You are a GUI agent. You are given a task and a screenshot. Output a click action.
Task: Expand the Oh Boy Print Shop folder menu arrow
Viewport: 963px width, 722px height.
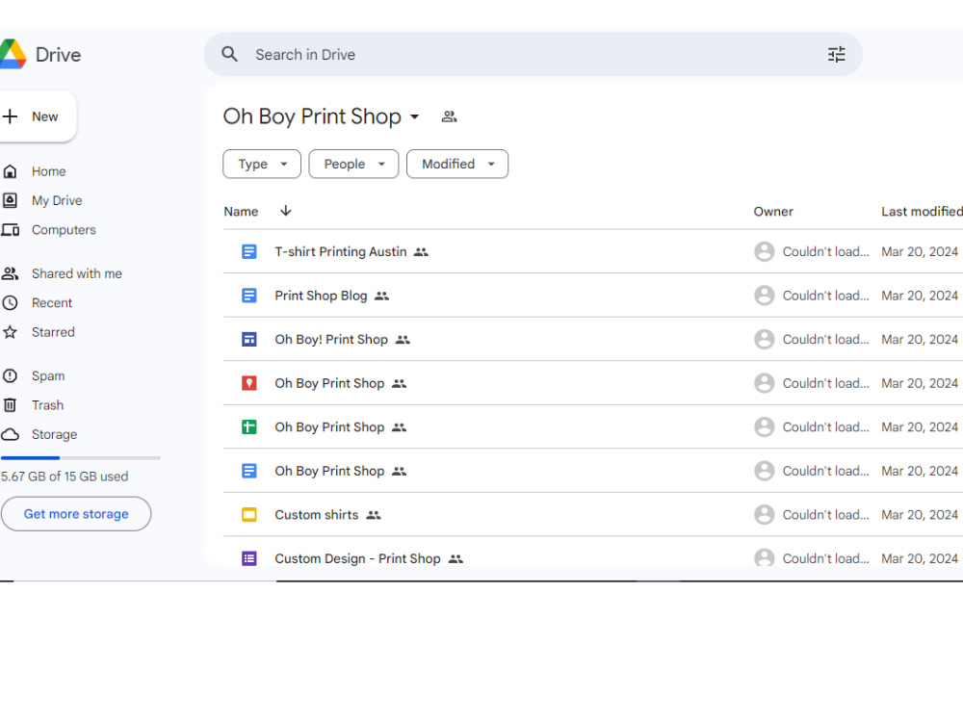tap(414, 116)
